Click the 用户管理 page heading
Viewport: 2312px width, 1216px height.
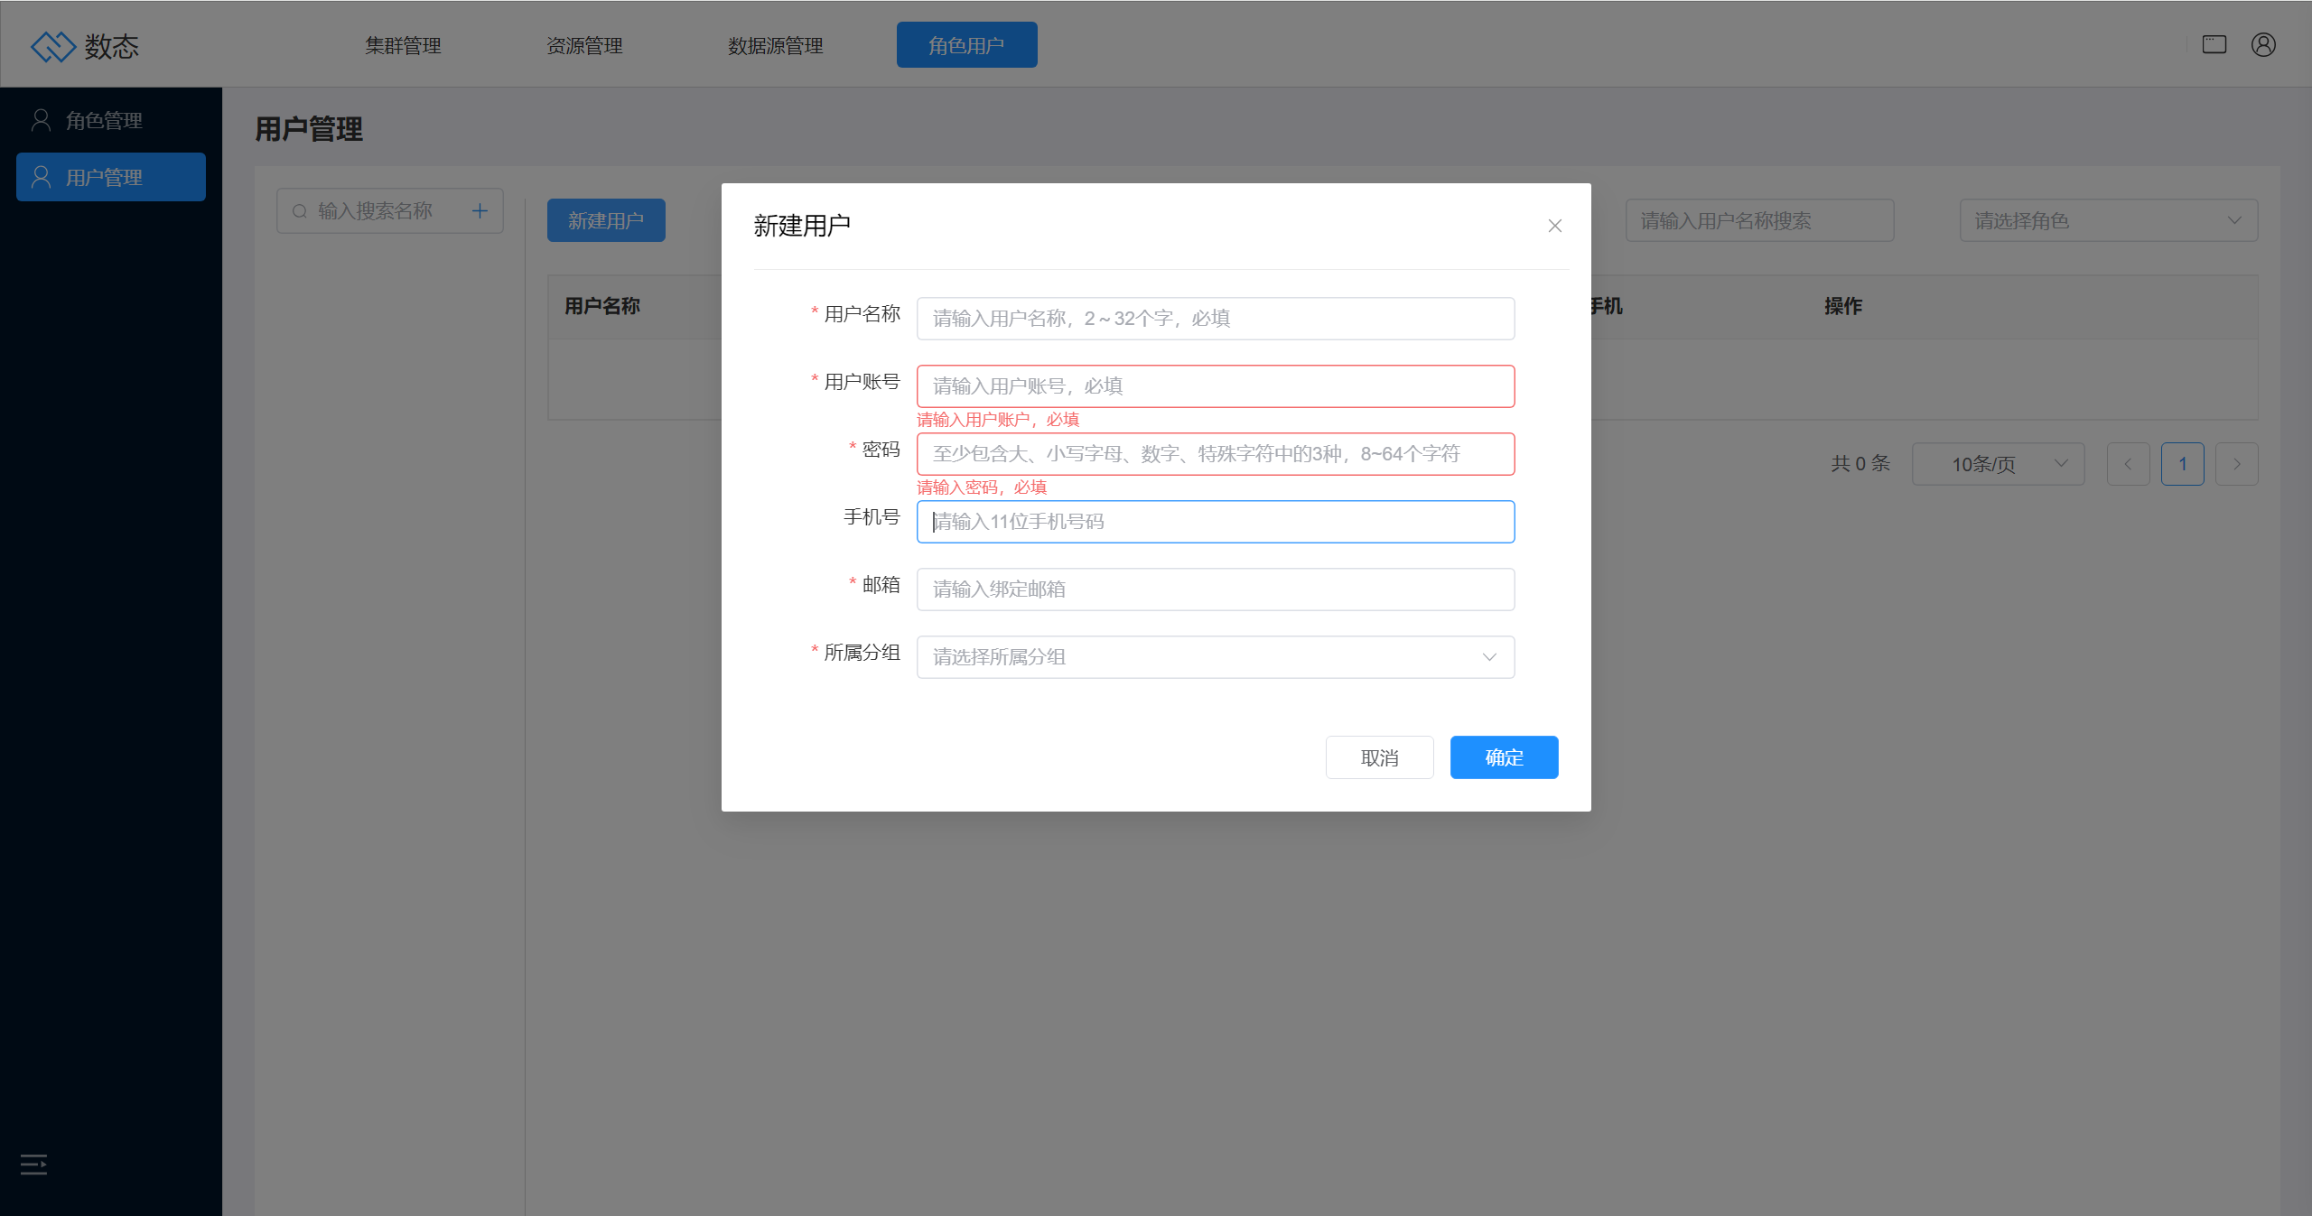click(309, 129)
